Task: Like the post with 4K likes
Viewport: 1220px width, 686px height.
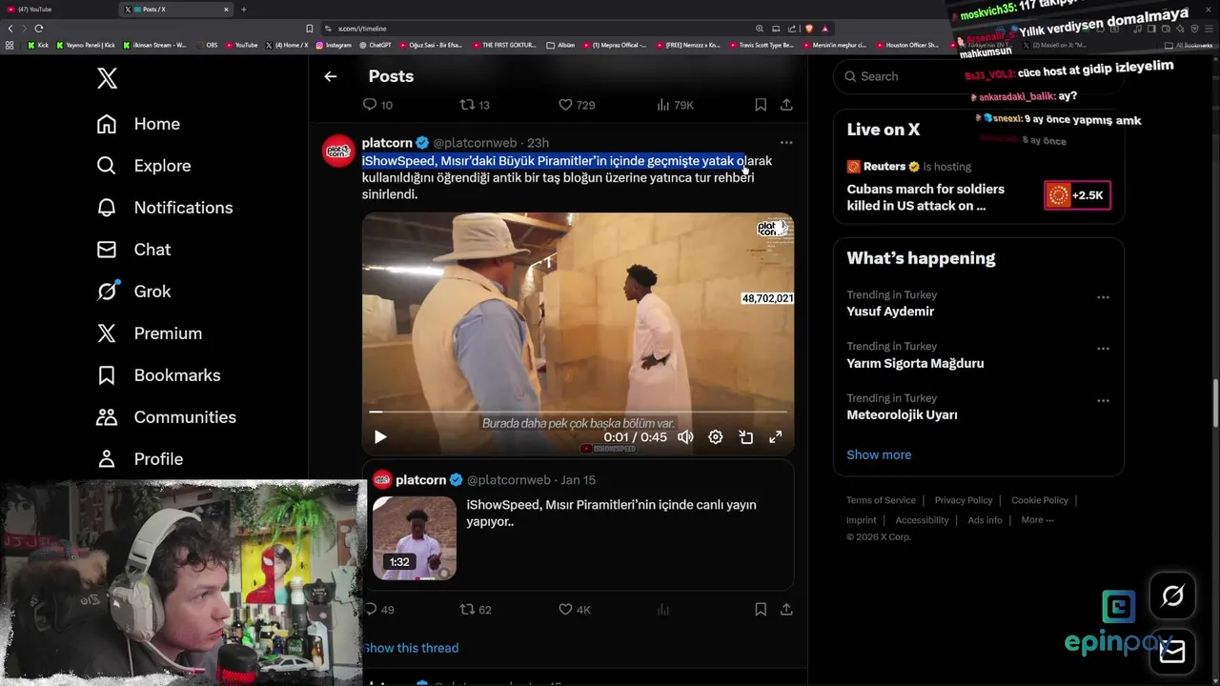Action: pyautogui.click(x=575, y=610)
